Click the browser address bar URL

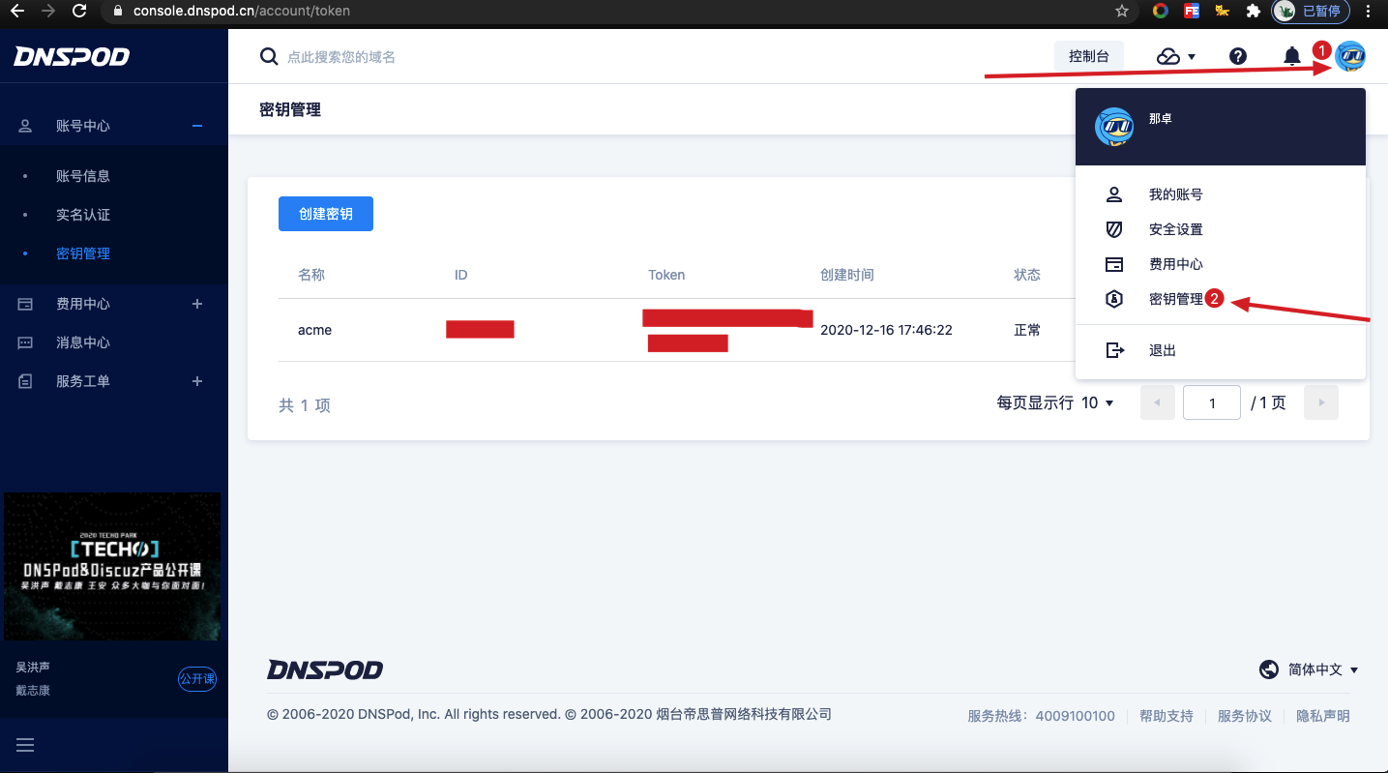click(240, 12)
